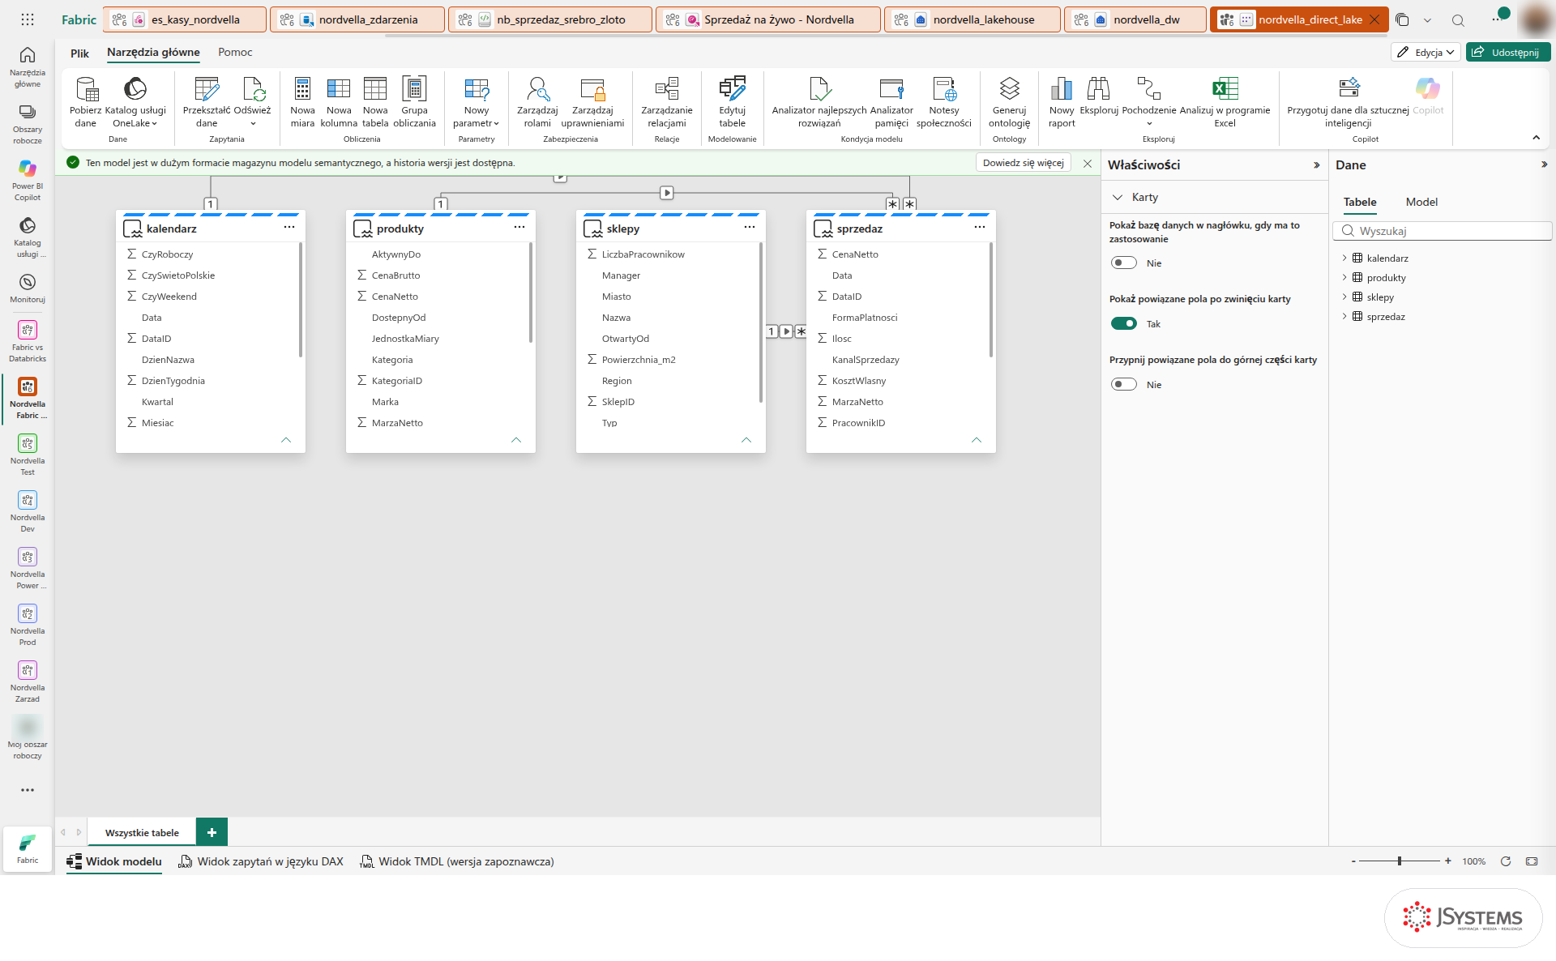1556x961 pixels.
Task: Open Widok TMDL view
Action: click(x=457, y=861)
